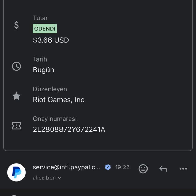Reply to the PayPal email

[x=163, y=169]
